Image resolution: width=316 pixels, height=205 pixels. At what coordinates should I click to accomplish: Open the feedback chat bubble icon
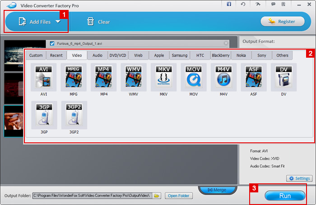[273, 4]
